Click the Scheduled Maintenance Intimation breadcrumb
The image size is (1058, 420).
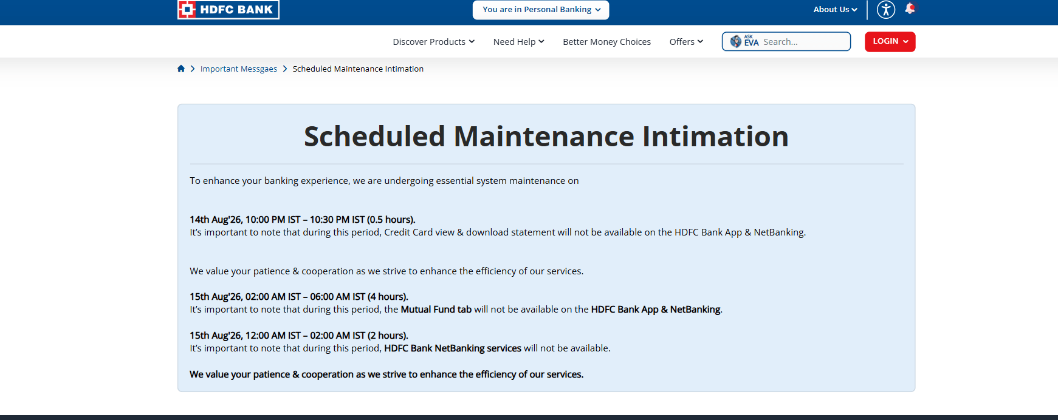(x=358, y=69)
